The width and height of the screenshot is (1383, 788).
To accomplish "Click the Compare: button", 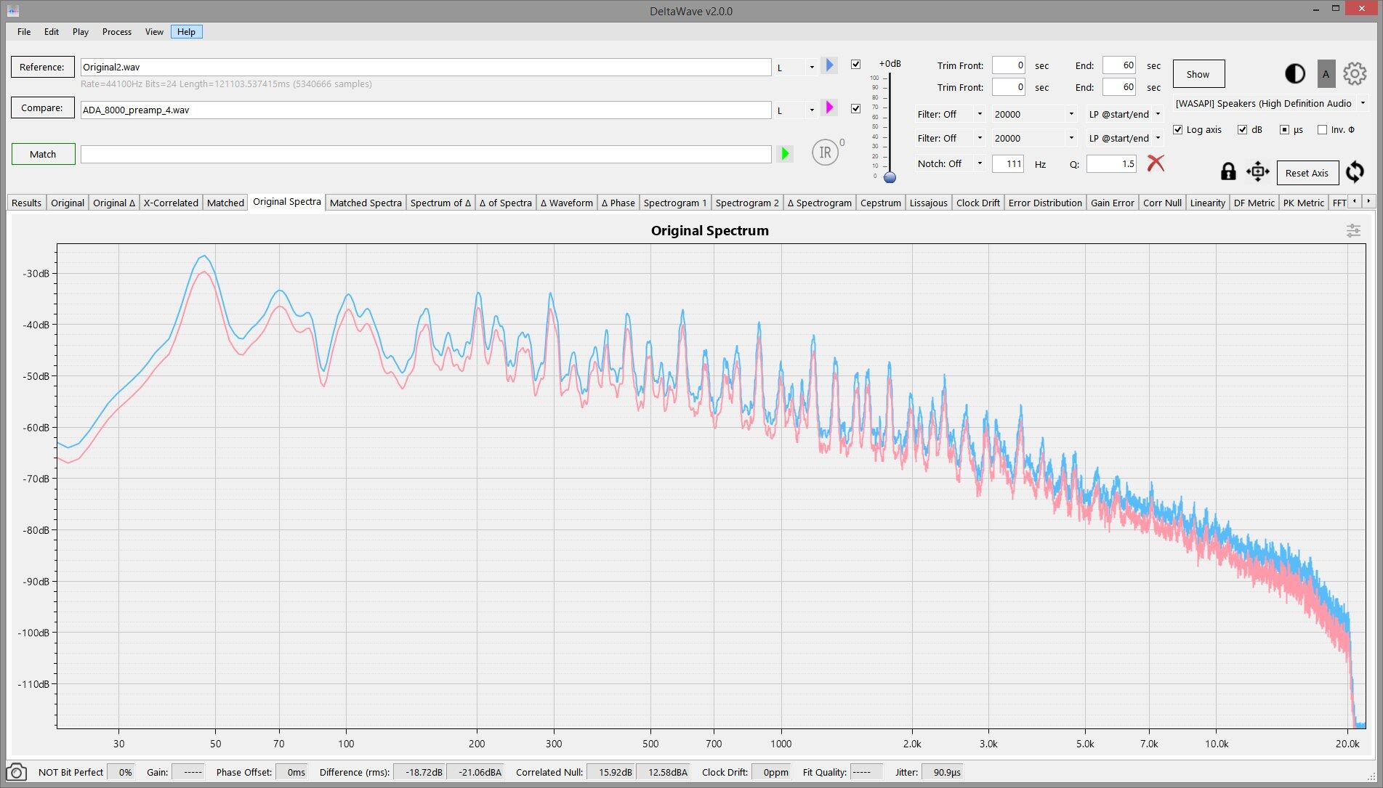I will 42,107.
